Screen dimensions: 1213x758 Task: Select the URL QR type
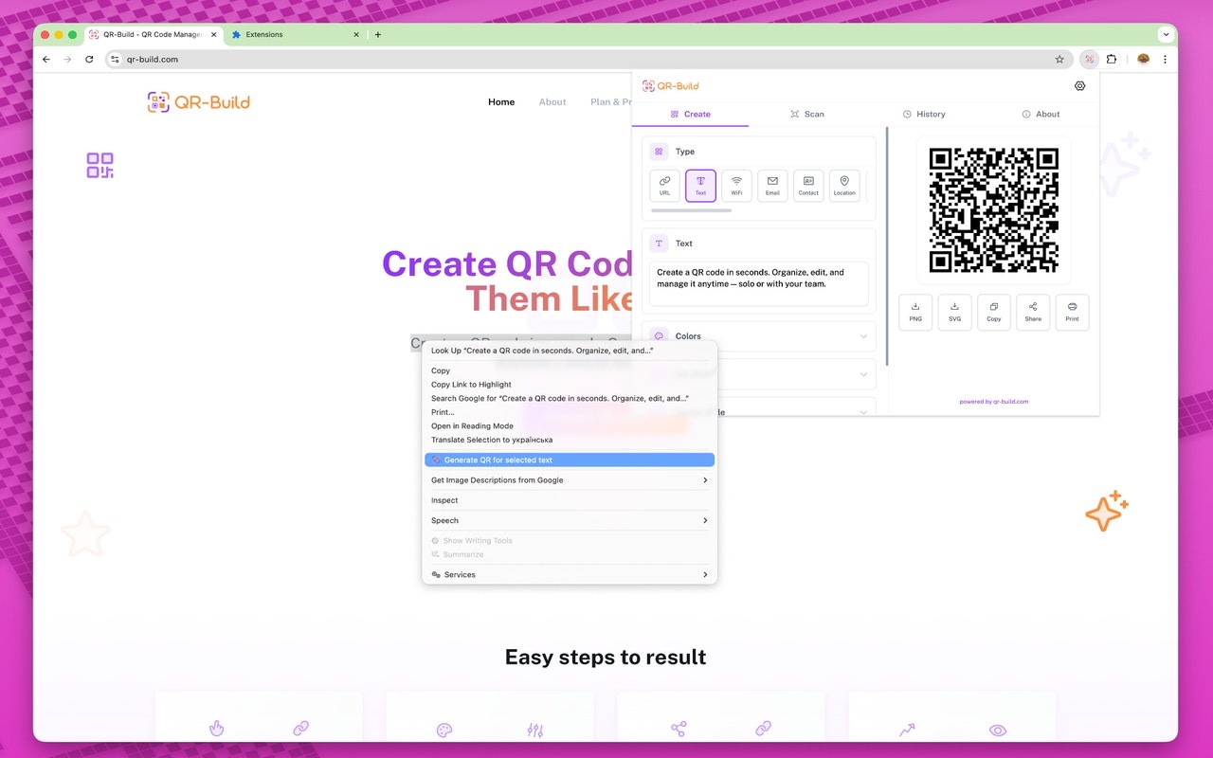click(664, 185)
